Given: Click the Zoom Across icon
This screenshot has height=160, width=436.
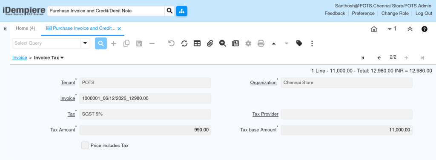Looking at the screenshot, I should pos(222,43).
